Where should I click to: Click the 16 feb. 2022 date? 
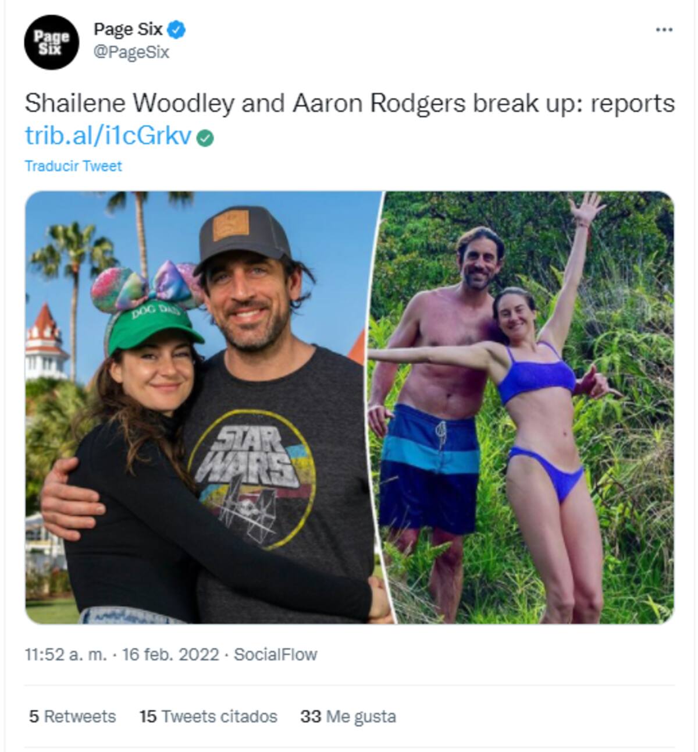click(170, 655)
